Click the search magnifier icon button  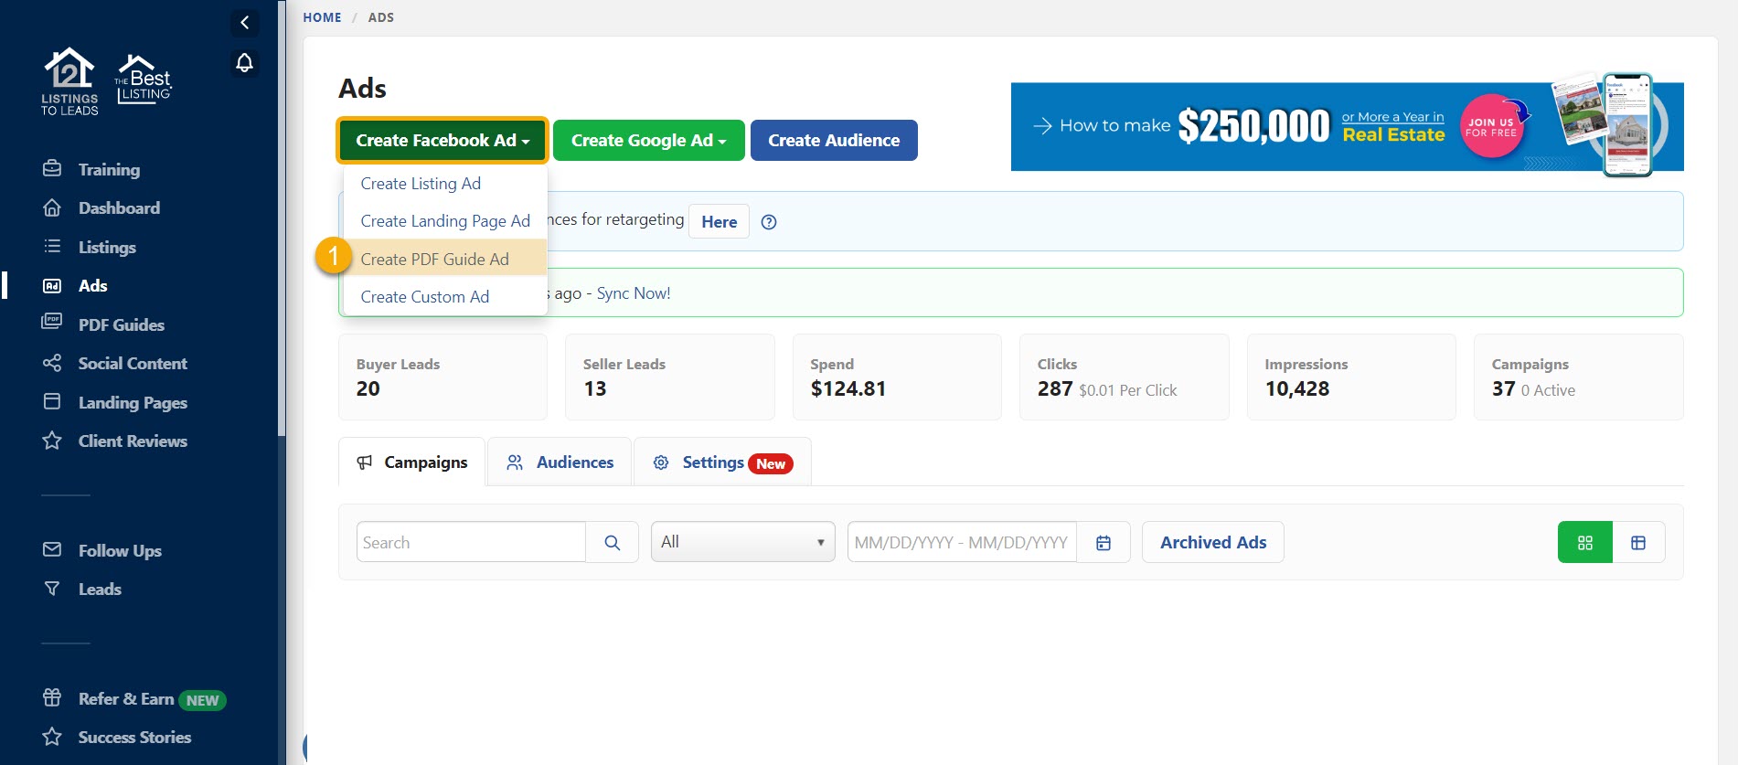(613, 543)
